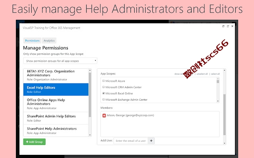This screenshot has height=158, width=254.
Task: Click Jetson, George member entry text
Action: [130, 115]
